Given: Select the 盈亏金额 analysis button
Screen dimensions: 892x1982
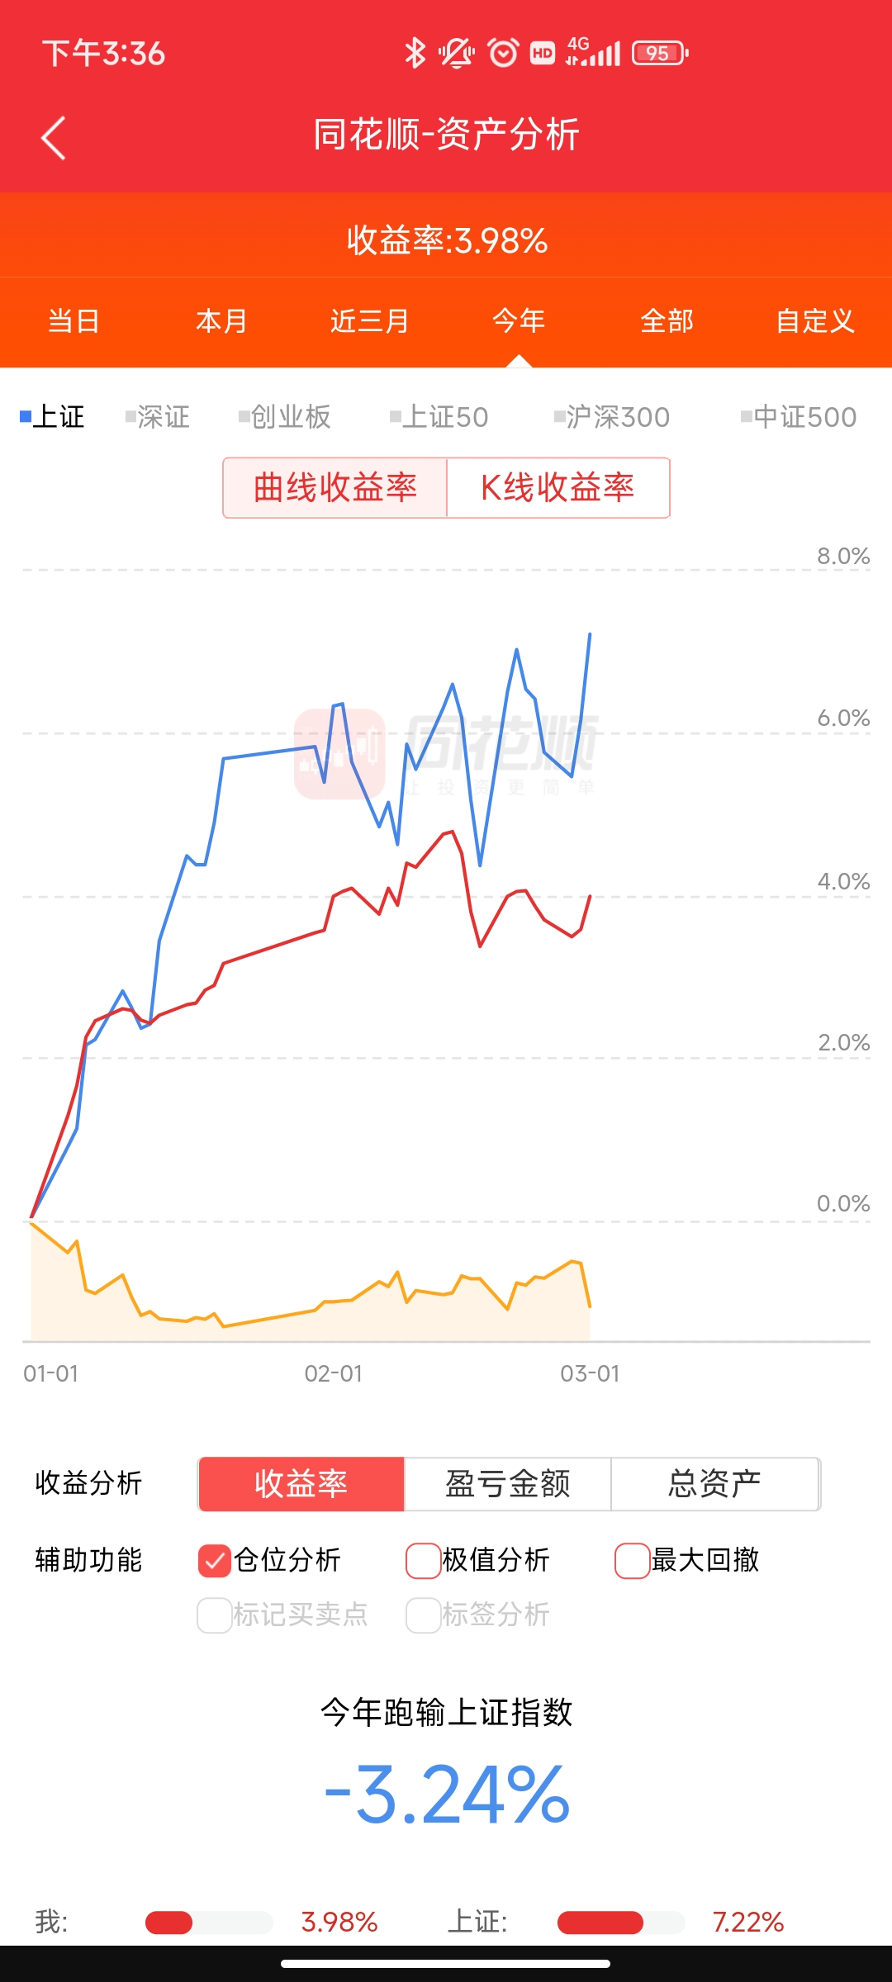Looking at the screenshot, I should click(x=507, y=1484).
